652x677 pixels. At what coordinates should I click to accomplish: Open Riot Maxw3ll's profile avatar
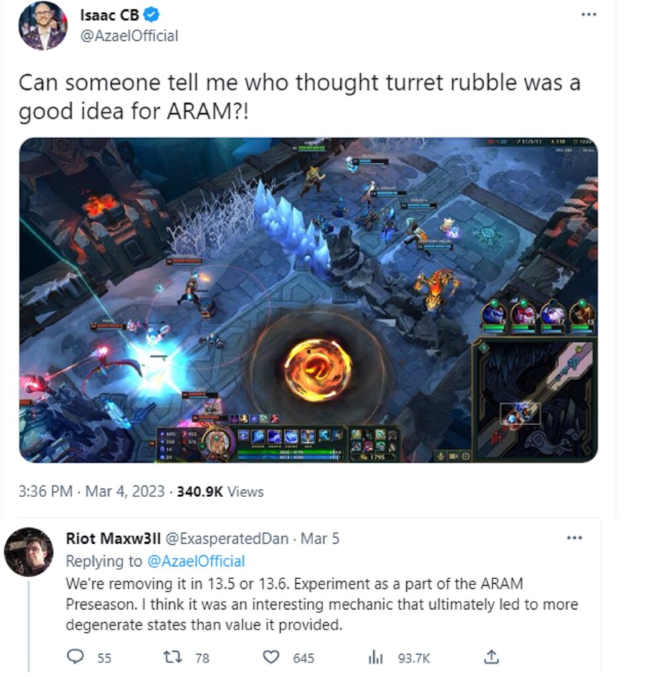coord(28,552)
